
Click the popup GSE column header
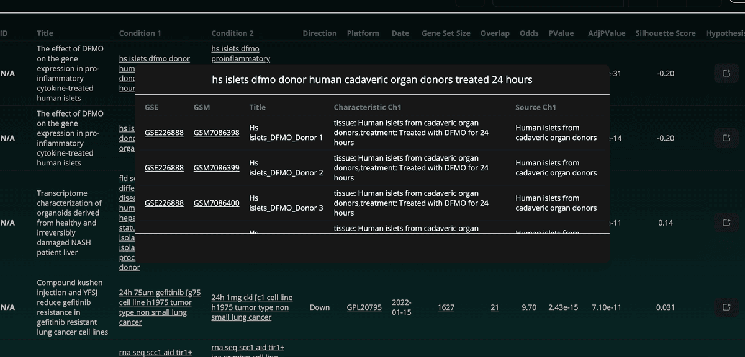pos(151,107)
